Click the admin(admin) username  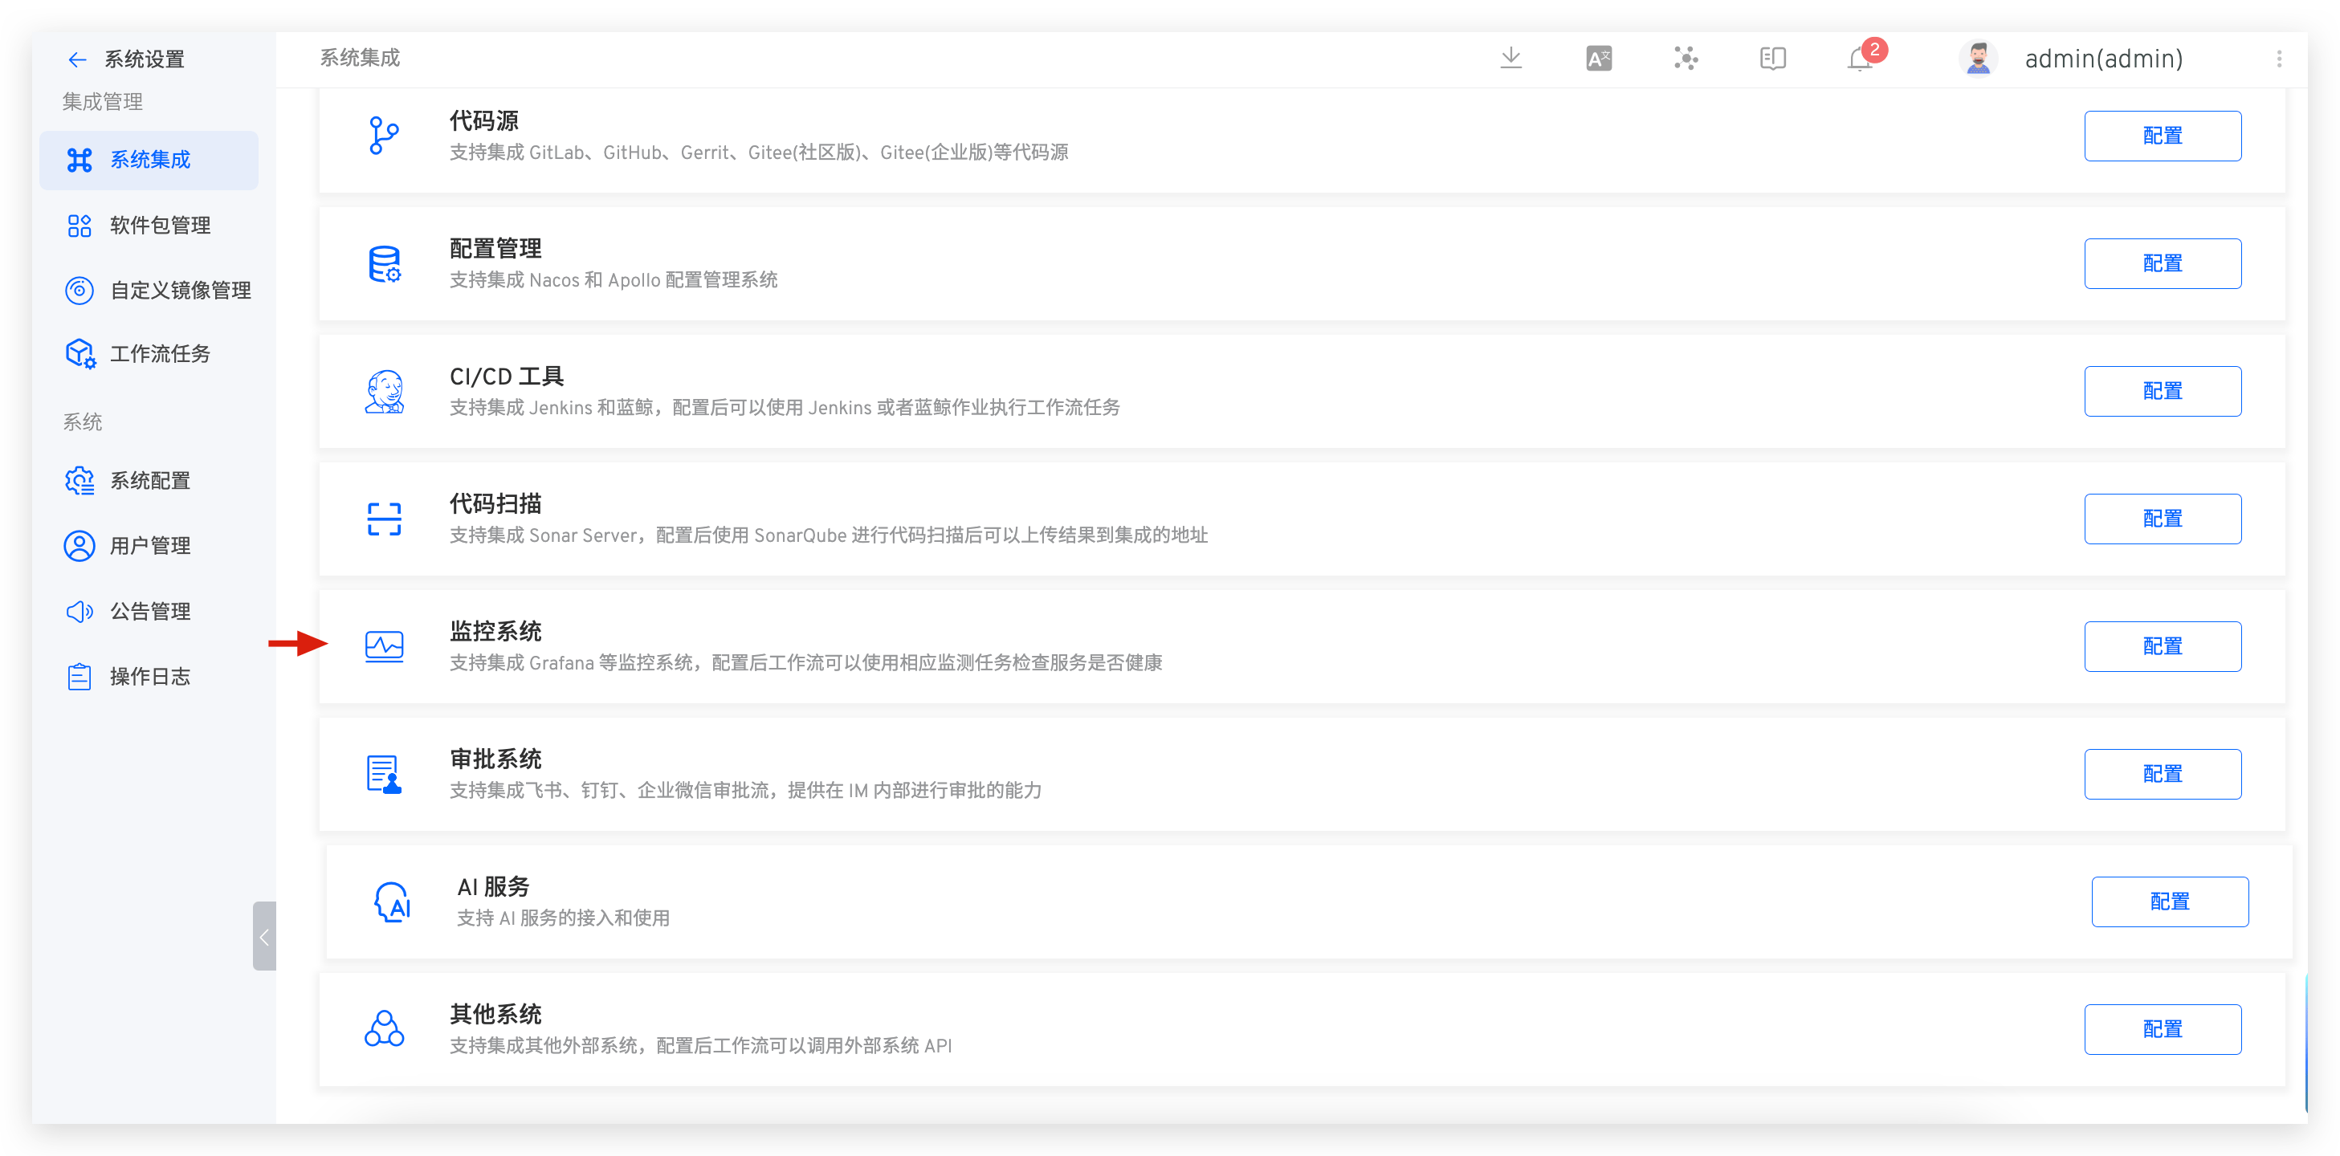click(x=2104, y=59)
